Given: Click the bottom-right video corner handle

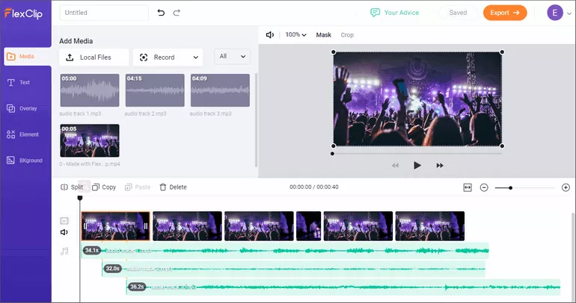Looking at the screenshot, I should pyautogui.click(x=502, y=146).
